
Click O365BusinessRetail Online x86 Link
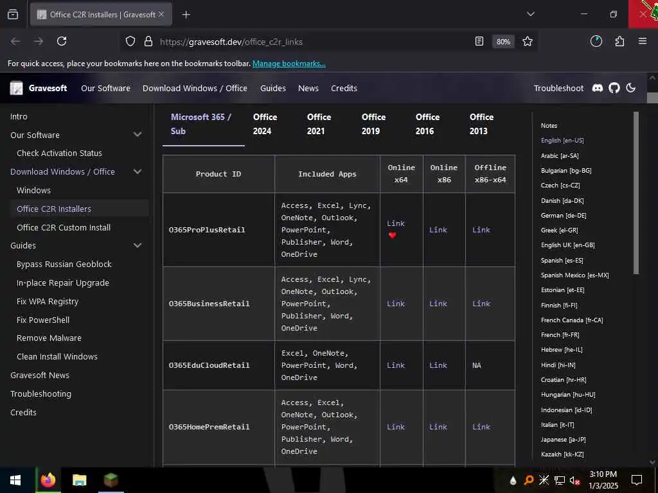coord(438,304)
